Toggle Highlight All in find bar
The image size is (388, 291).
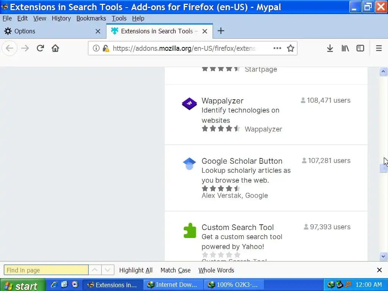coord(136,270)
